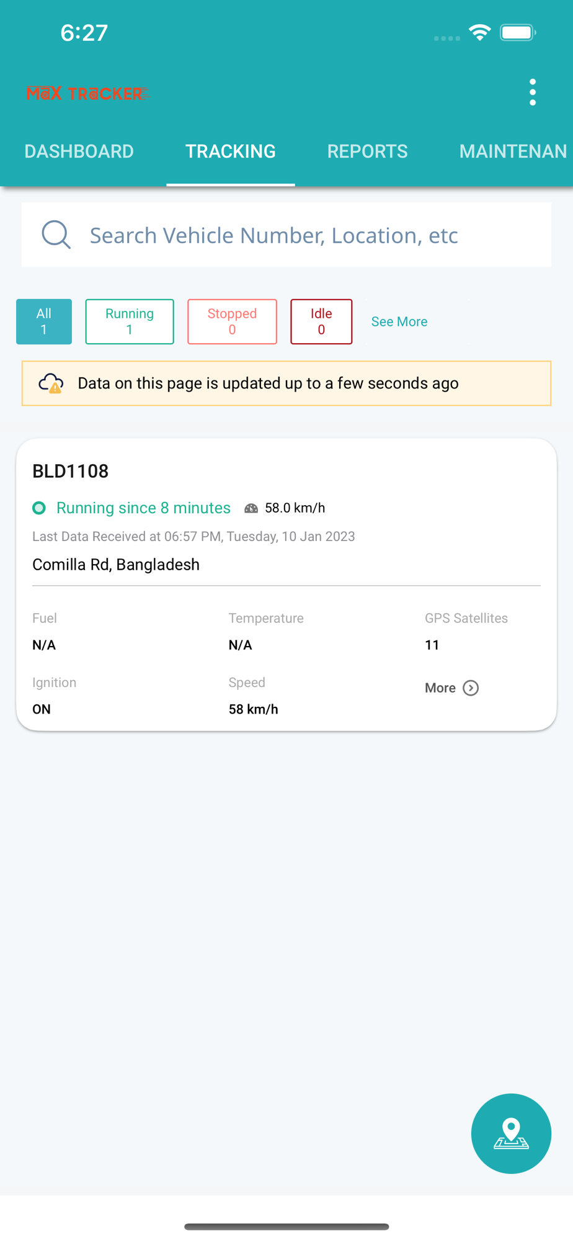Open the Reports tab
The height and width of the screenshot is (1241, 573).
pyautogui.click(x=367, y=151)
